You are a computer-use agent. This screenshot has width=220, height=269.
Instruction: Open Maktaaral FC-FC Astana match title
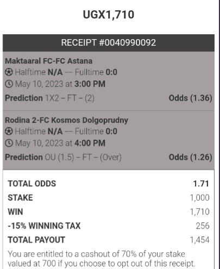[x=48, y=61]
